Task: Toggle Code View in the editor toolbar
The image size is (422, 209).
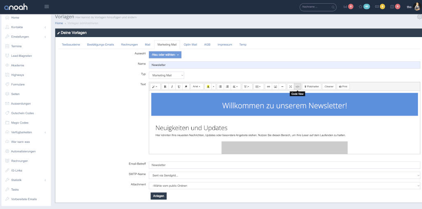Action: tap(298, 86)
